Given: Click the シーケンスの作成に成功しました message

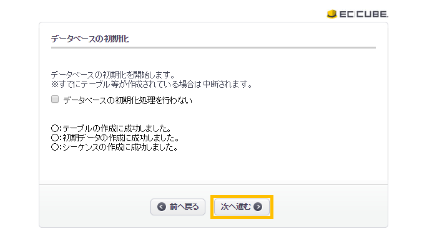Looking at the screenshot, I should click(120, 147).
